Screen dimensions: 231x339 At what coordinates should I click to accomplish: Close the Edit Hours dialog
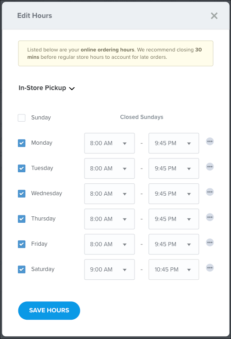point(214,16)
